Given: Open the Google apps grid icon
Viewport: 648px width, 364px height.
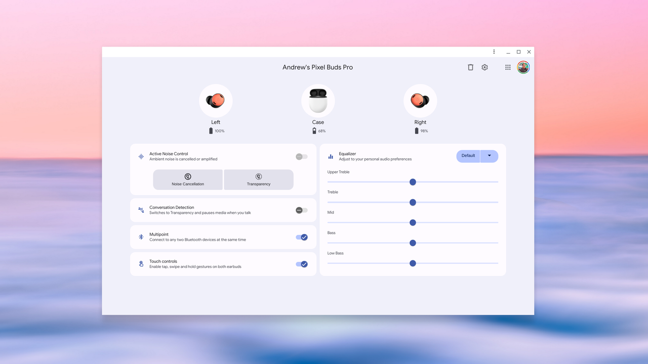Looking at the screenshot, I should (x=508, y=67).
